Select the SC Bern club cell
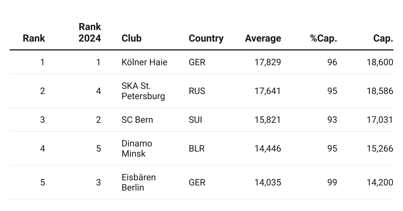 coord(137,120)
